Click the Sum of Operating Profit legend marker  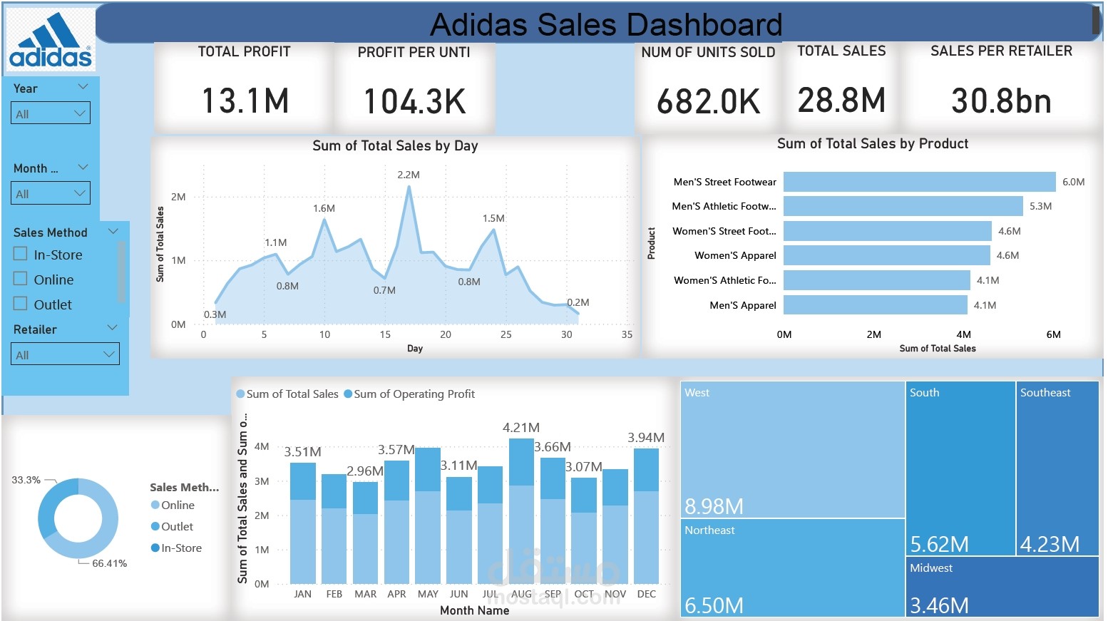pos(348,394)
